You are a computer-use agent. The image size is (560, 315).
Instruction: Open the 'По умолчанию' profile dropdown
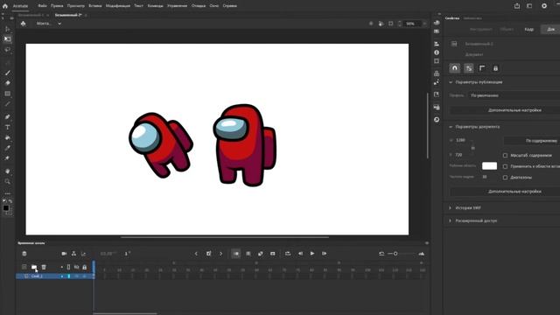point(514,95)
